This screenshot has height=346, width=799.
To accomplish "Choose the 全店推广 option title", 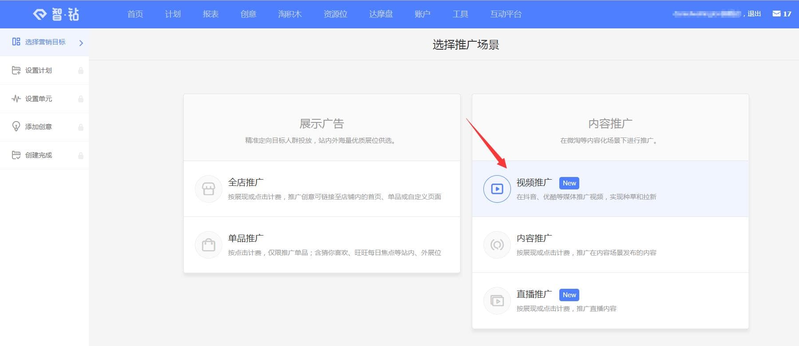I will pos(245,182).
